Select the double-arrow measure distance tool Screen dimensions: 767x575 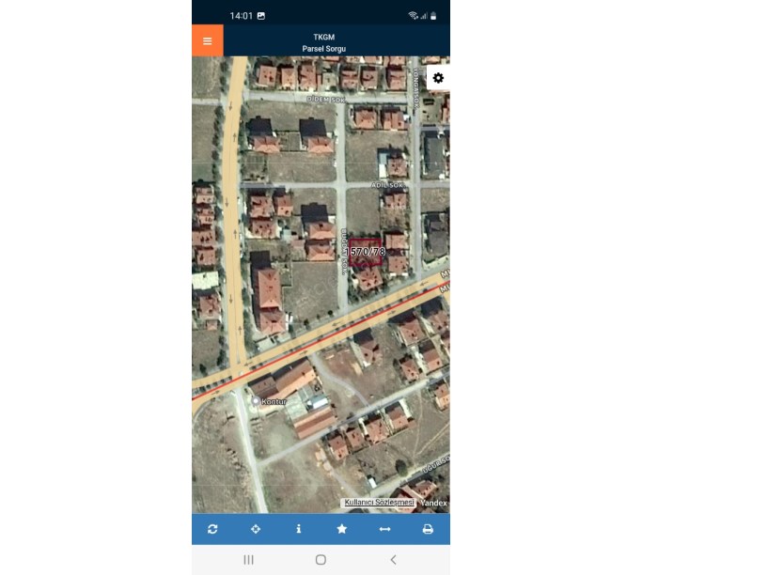point(384,529)
